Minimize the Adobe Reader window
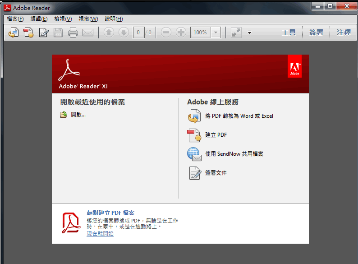 318,6
